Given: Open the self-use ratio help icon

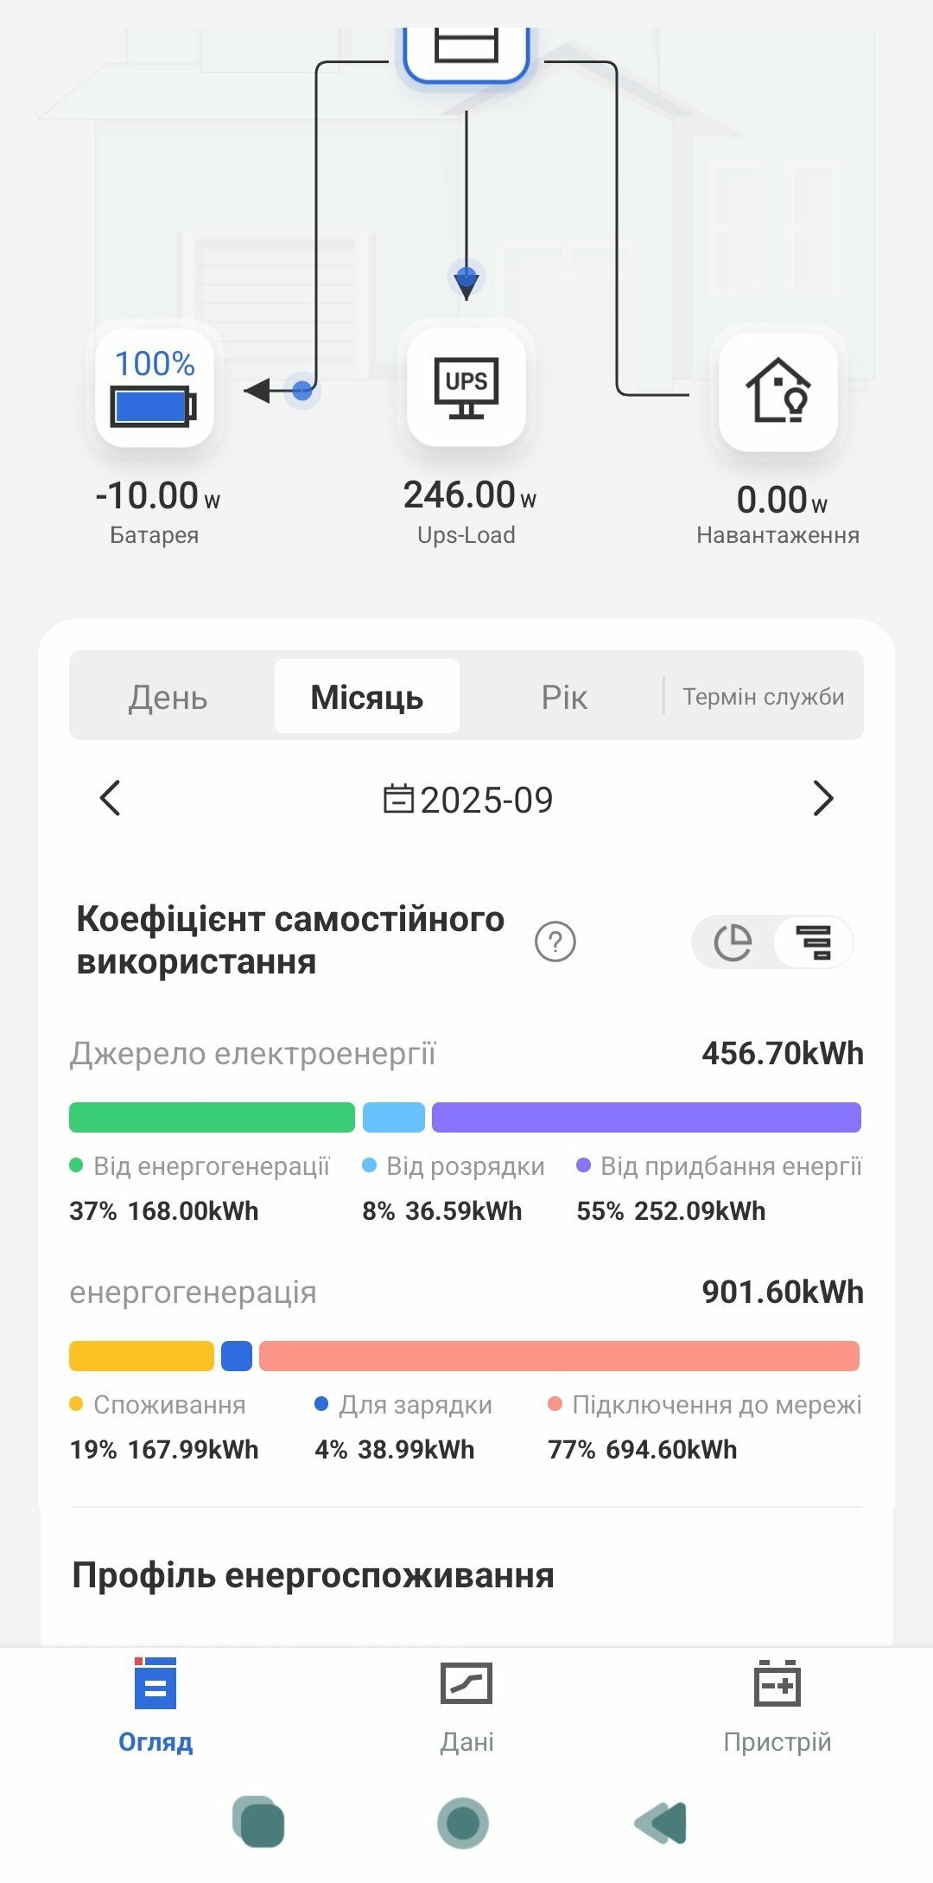Looking at the screenshot, I should tap(555, 941).
